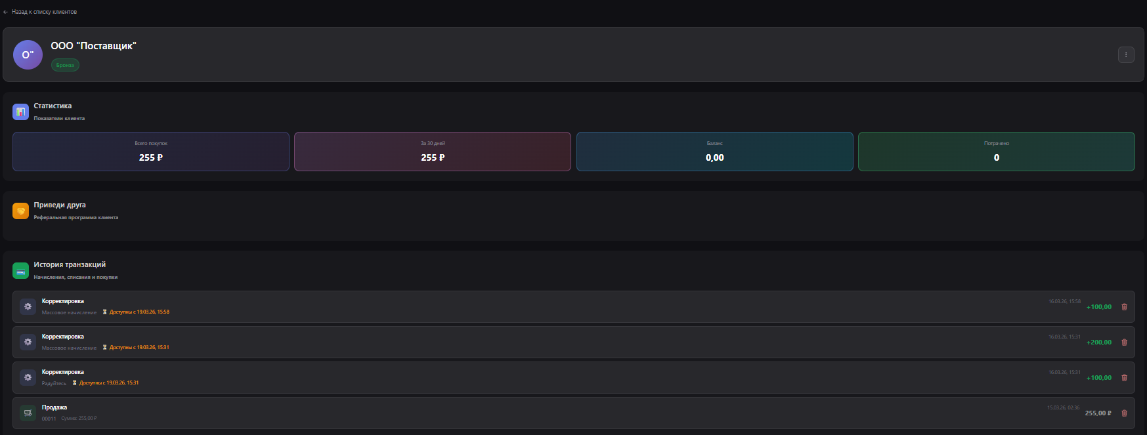The height and width of the screenshot is (435, 1147).
Task: Click gear icon of the +200,00 correction
Action: click(x=28, y=342)
